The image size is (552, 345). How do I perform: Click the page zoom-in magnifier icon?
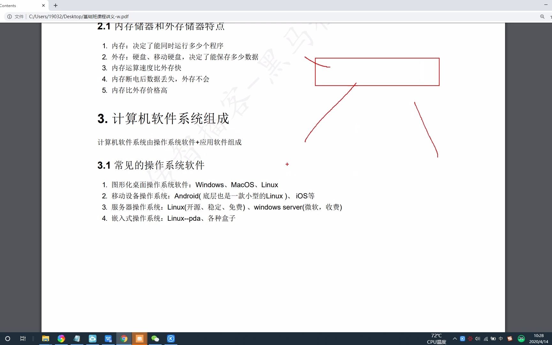(542, 16)
